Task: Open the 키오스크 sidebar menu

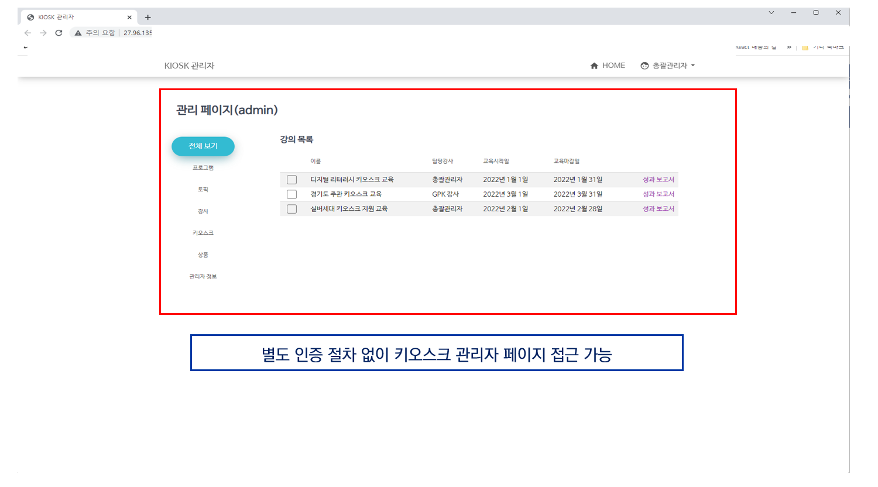Action: tap(203, 233)
